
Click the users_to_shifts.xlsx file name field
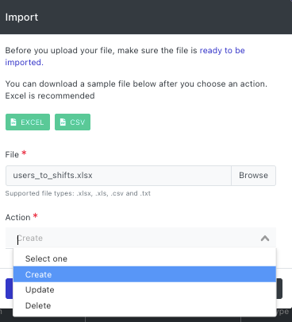click(118, 176)
